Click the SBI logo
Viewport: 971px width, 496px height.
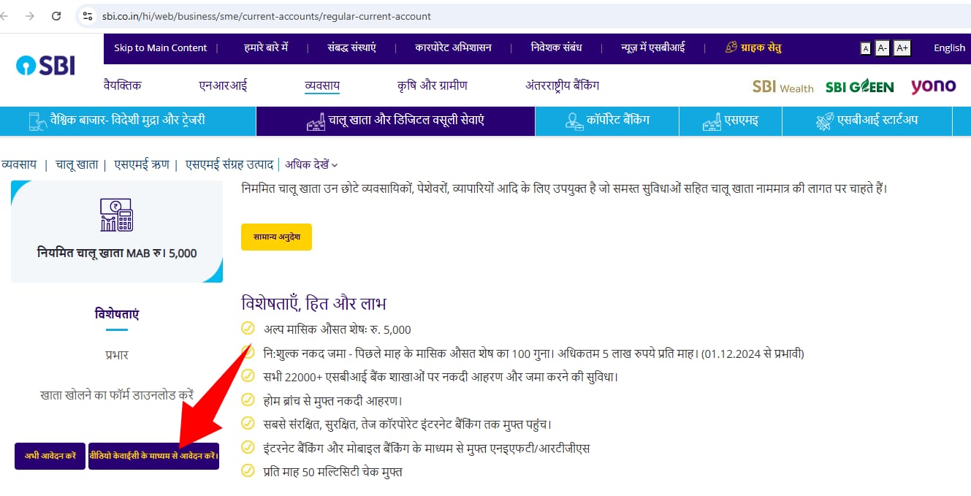tap(45, 66)
